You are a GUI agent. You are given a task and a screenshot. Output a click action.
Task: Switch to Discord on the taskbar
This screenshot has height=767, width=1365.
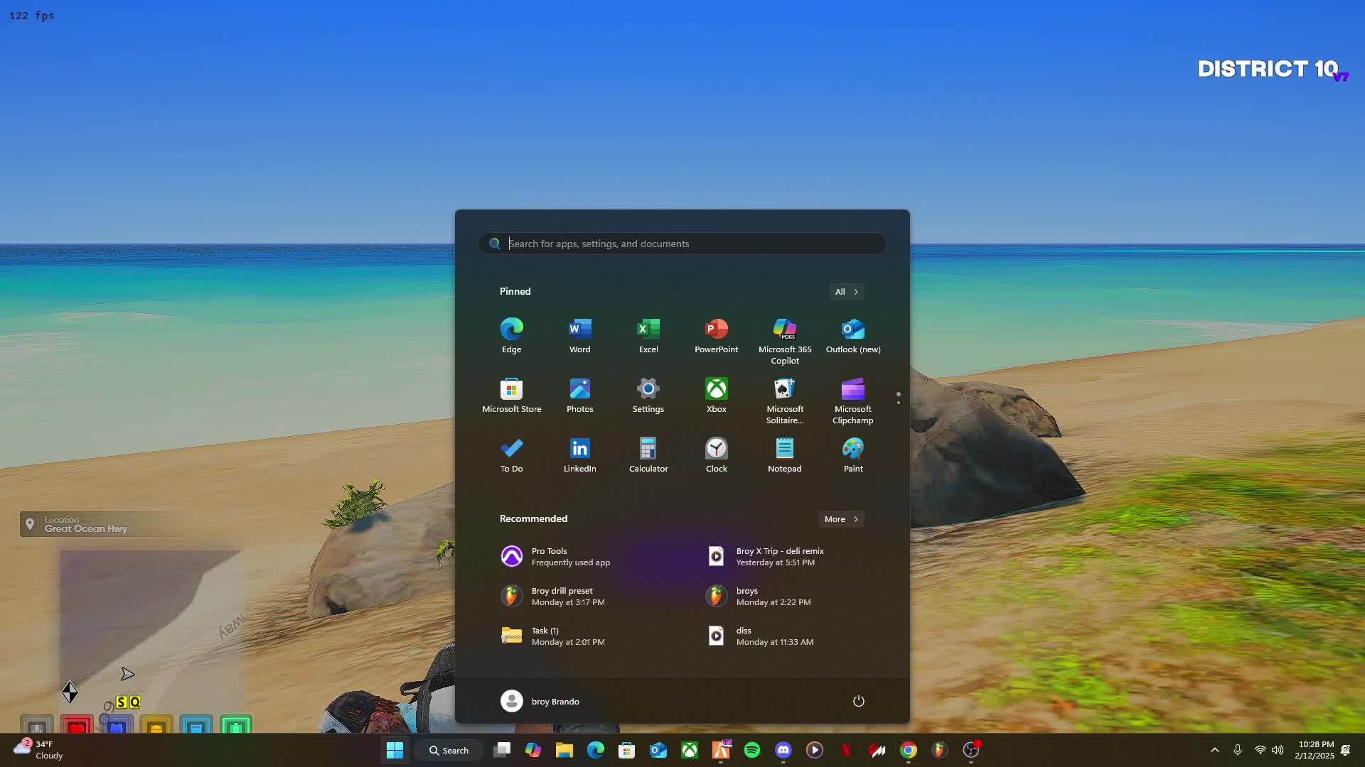[x=783, y=750]
